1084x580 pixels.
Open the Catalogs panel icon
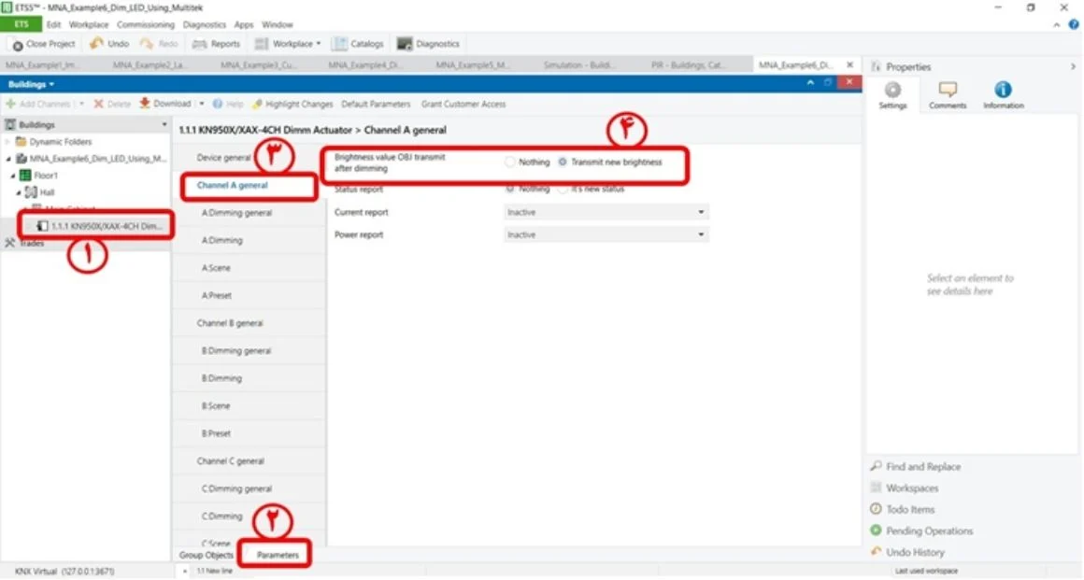(x=339, y=44)
